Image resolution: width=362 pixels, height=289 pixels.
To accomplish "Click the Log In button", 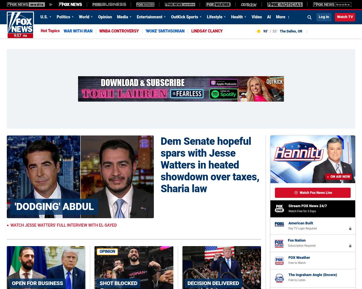I will click(x=324, y=17).
